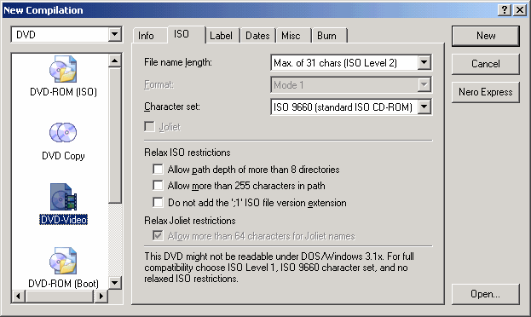Screen dimensions: 531x317
Task: Go to the Dates tab
Action: point(257,36)
